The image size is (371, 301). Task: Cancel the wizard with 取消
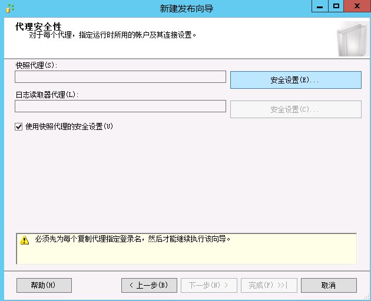[329, 285]
